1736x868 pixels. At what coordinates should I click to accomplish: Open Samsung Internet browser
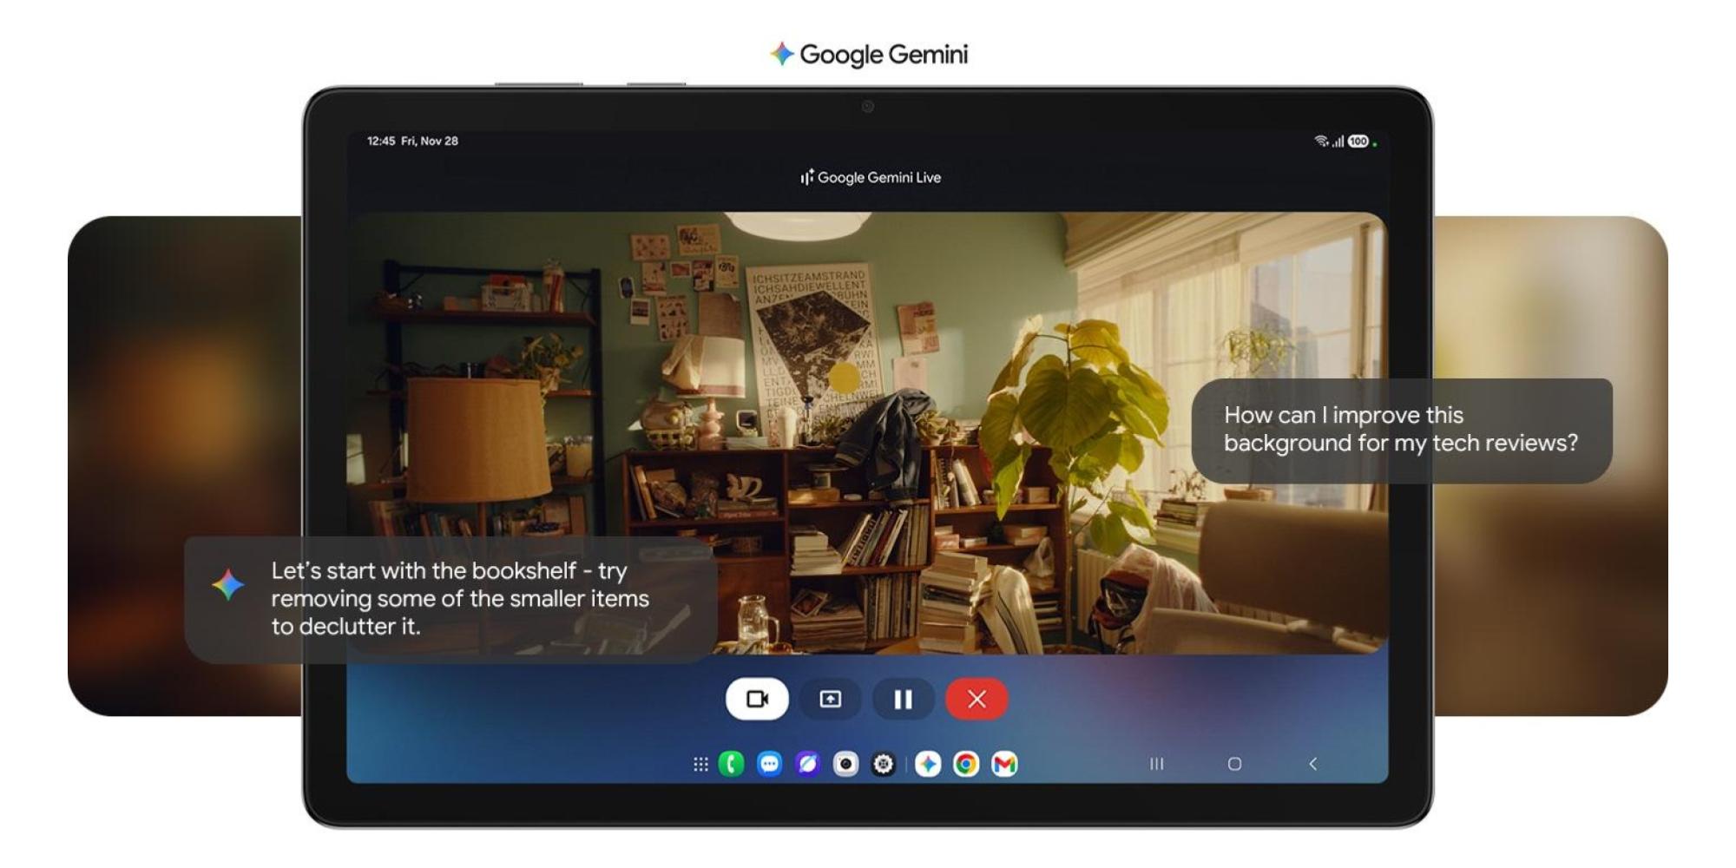807,764
